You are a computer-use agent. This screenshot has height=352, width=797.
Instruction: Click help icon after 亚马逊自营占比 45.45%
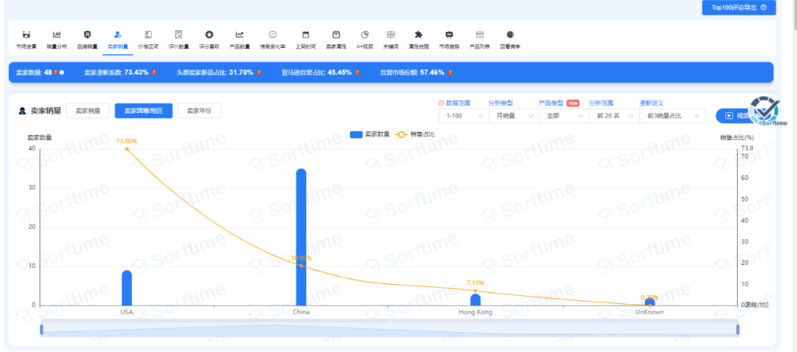[x=357, y=72]
